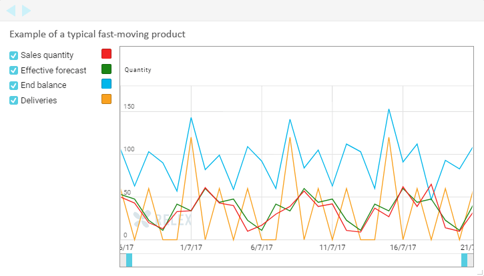Open the green Effective forecast color swatch

click(x=107, y=69)
